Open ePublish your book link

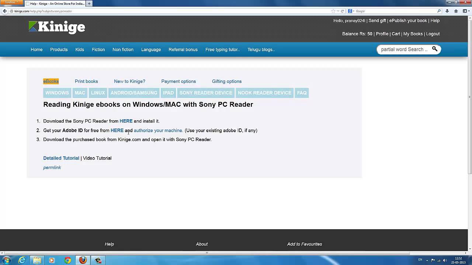(x=408, y=21)
